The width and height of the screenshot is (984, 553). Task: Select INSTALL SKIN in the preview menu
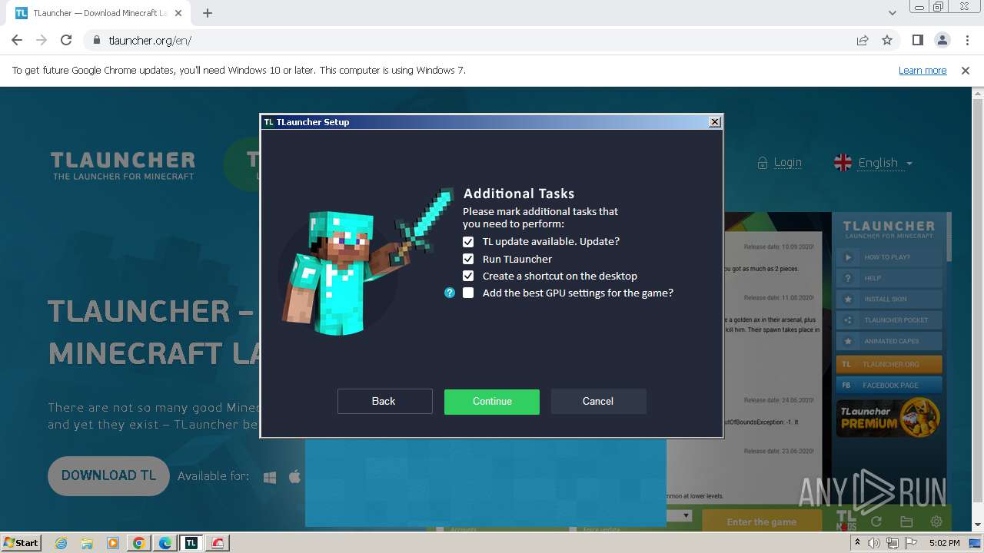(889, 299)
